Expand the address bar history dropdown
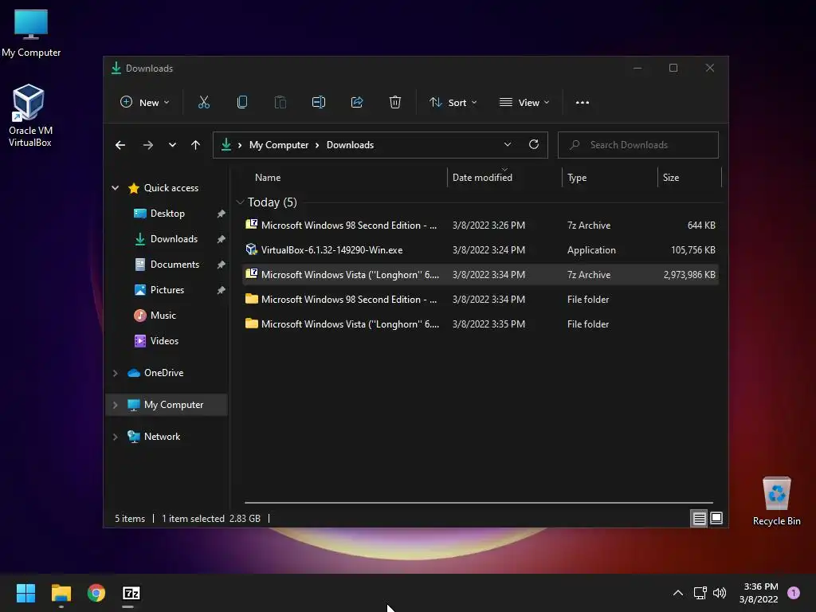 [x=508, y=145]
